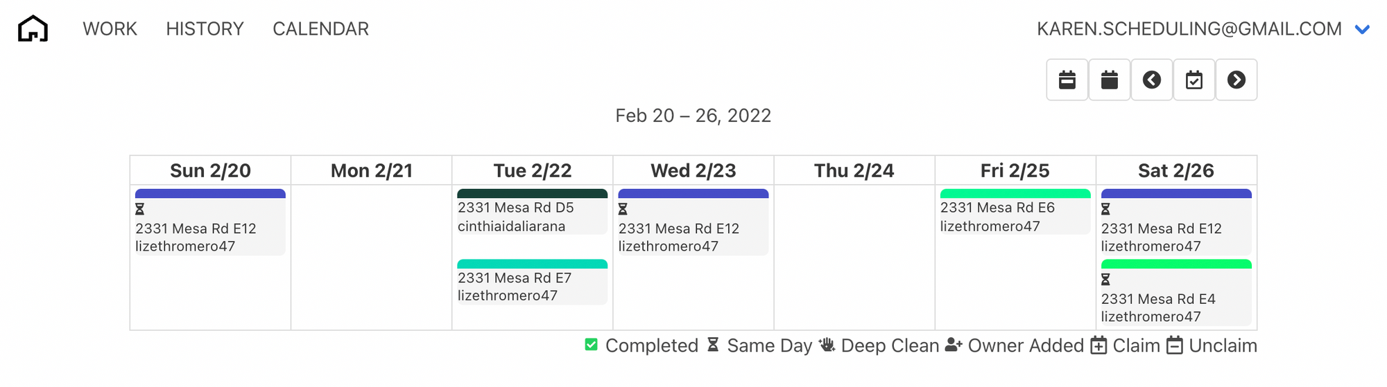Expand the account dropdown chevron
This screenshot has height=387, width=1387.
pyautogui.click(x=1362, y=30)
